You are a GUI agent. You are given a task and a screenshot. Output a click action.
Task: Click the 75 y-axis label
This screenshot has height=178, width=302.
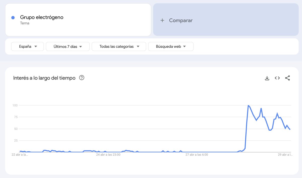click(x=16, y=117)
